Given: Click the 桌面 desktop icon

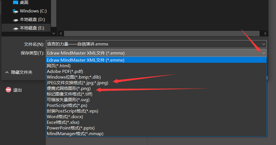Looking at the screenshot, I should pyautogui.click(x=16, y=2).
